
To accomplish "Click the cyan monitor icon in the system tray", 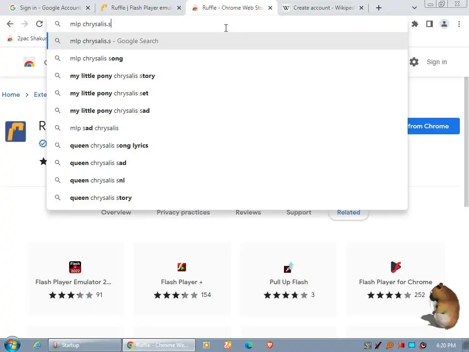I will pos(412,346).
